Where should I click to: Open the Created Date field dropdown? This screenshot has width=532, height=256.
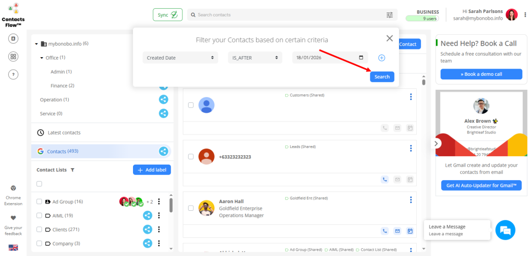(x=180, y=58)
